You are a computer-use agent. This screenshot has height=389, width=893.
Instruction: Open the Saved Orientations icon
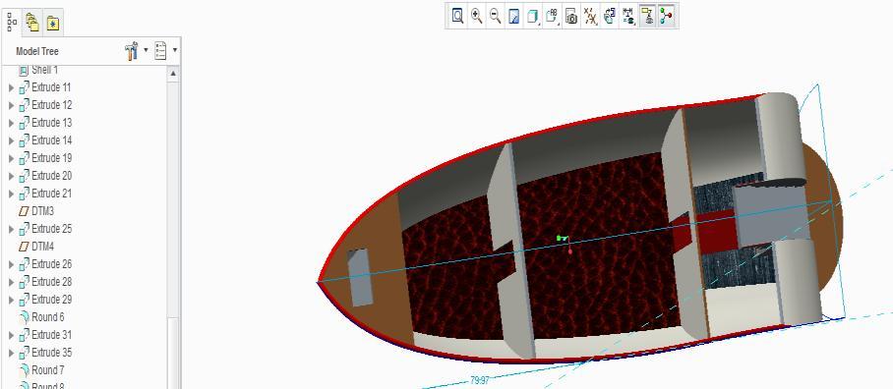tap(552, 16)
